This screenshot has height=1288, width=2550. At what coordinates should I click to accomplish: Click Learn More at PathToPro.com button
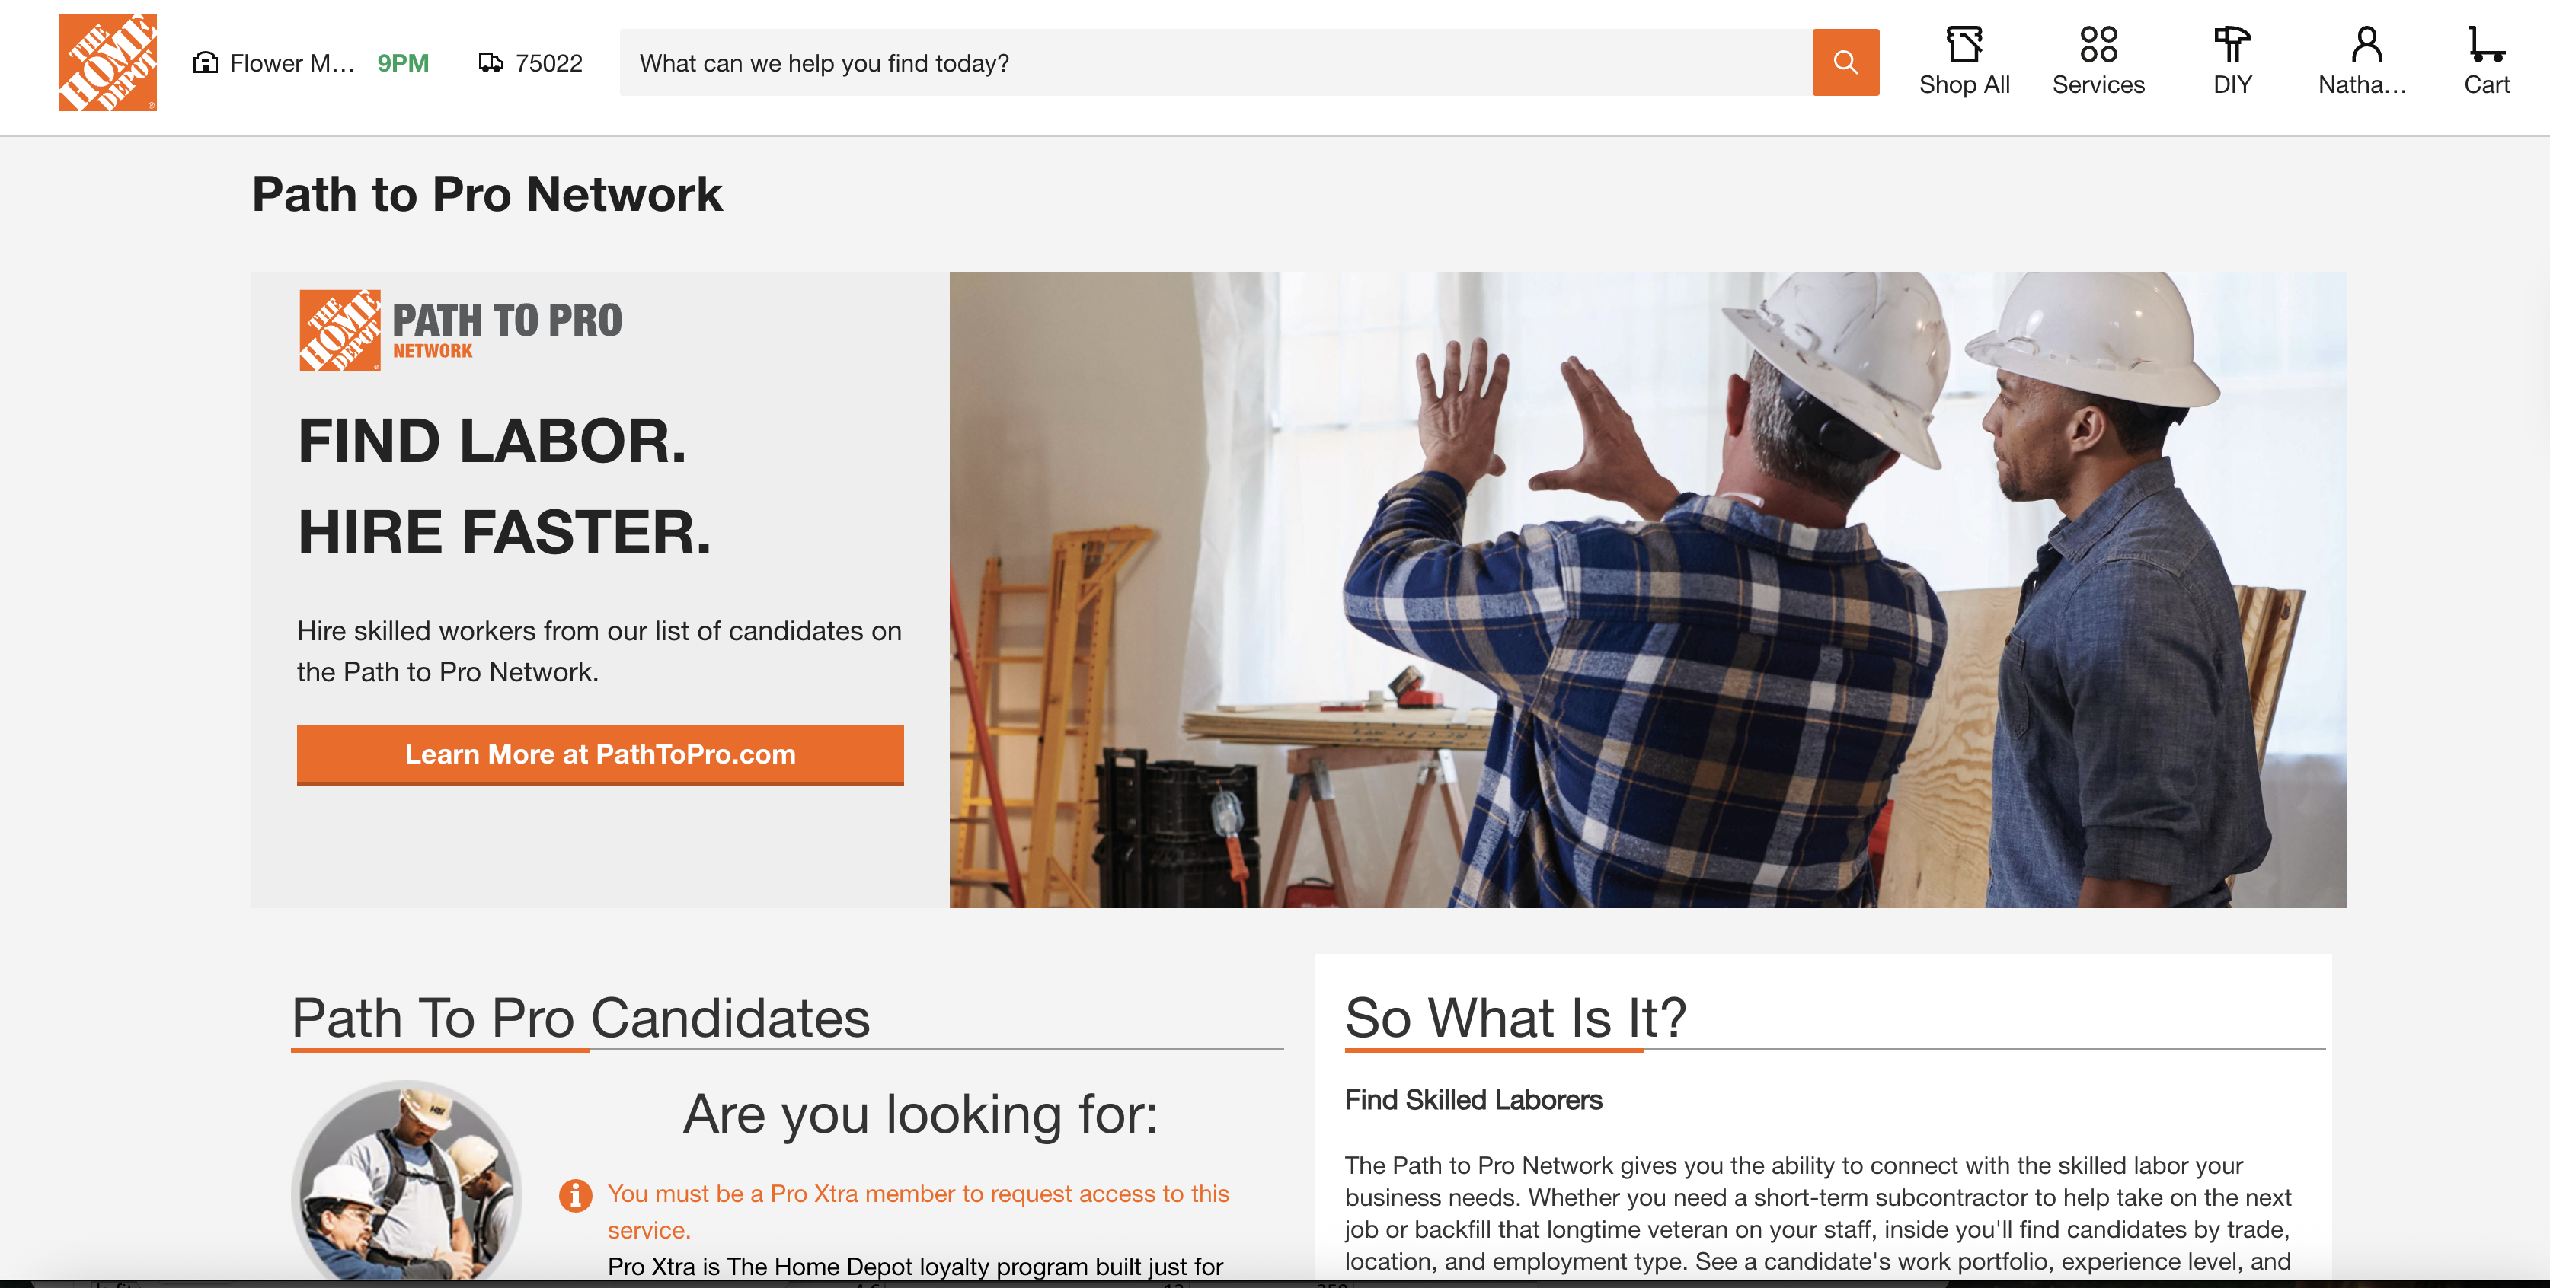coord(600,755)
